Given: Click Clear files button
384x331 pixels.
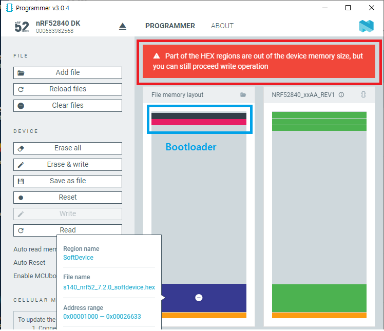Looking at the screenshot, I should [x=68, y=106].
